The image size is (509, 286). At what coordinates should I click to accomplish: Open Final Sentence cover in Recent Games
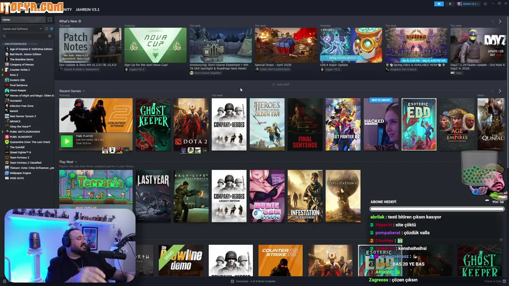click(x=305, y=124)
